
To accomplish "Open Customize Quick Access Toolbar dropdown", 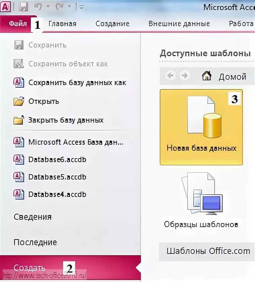I will point(82,7).
